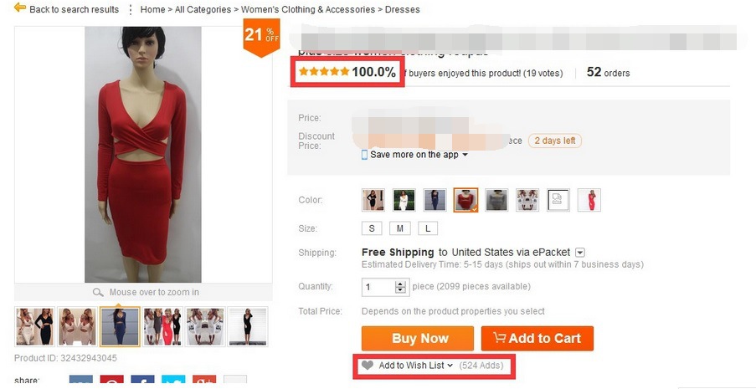Share the product on Twitter
The image size is (756, 389).
[x=173, y=383]
